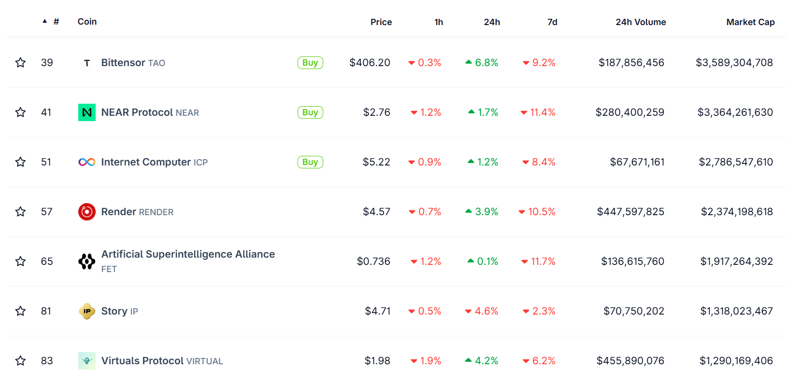Click the Virtuals Protocol logo icon

pos(87,360)
